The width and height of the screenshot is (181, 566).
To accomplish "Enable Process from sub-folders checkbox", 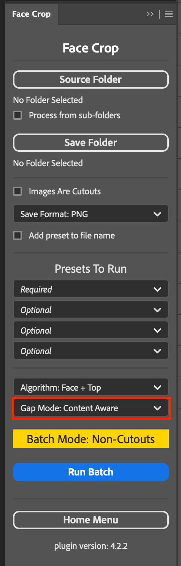I will tap(17, 115).
